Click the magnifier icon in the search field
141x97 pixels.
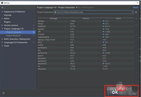[x=2, y=7]
